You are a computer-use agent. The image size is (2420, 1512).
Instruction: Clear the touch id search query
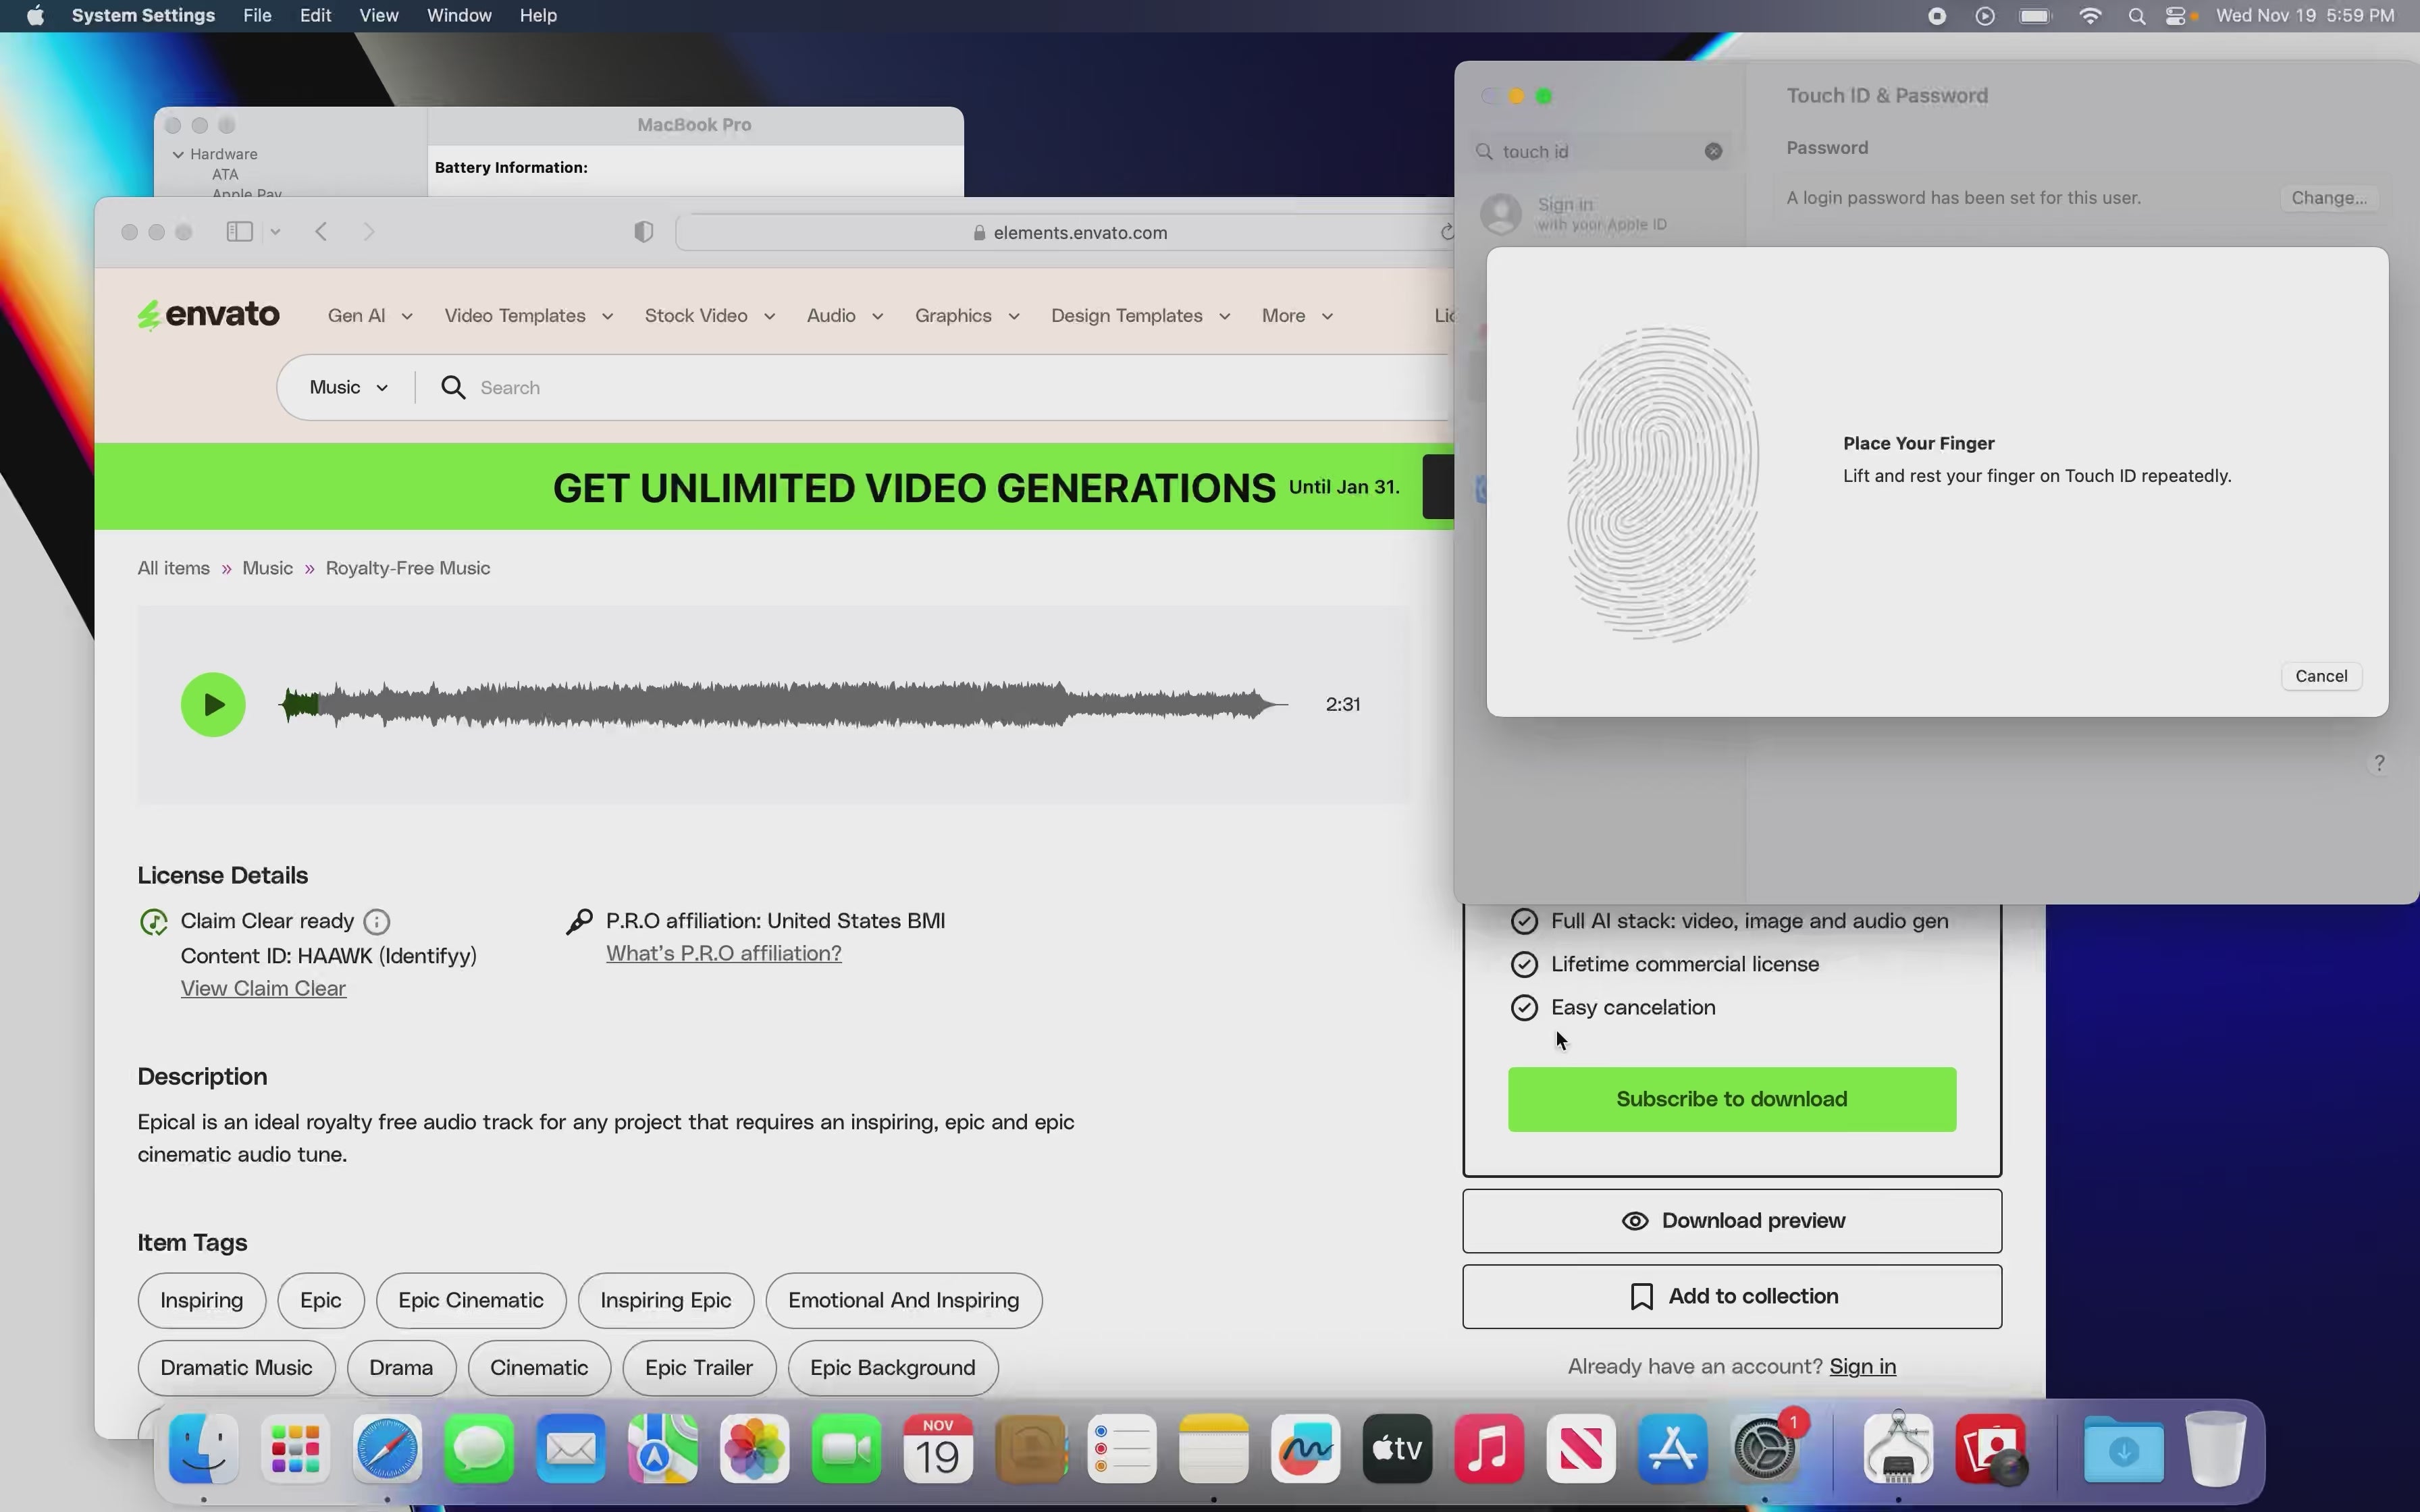pyautogui.click(x=1713, y=151)
